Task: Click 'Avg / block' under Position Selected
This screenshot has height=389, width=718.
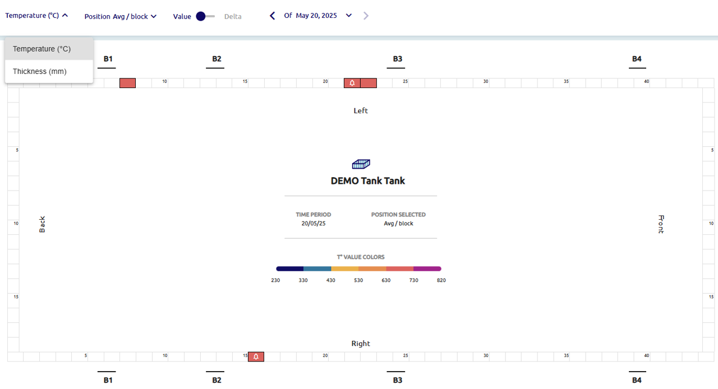Action: [x=398, y=224]
